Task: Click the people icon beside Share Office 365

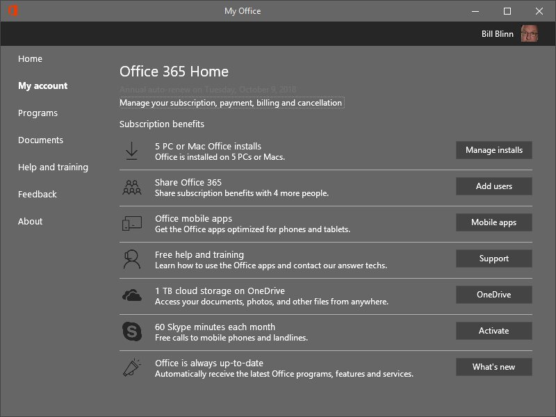Action: coord(132,187)
